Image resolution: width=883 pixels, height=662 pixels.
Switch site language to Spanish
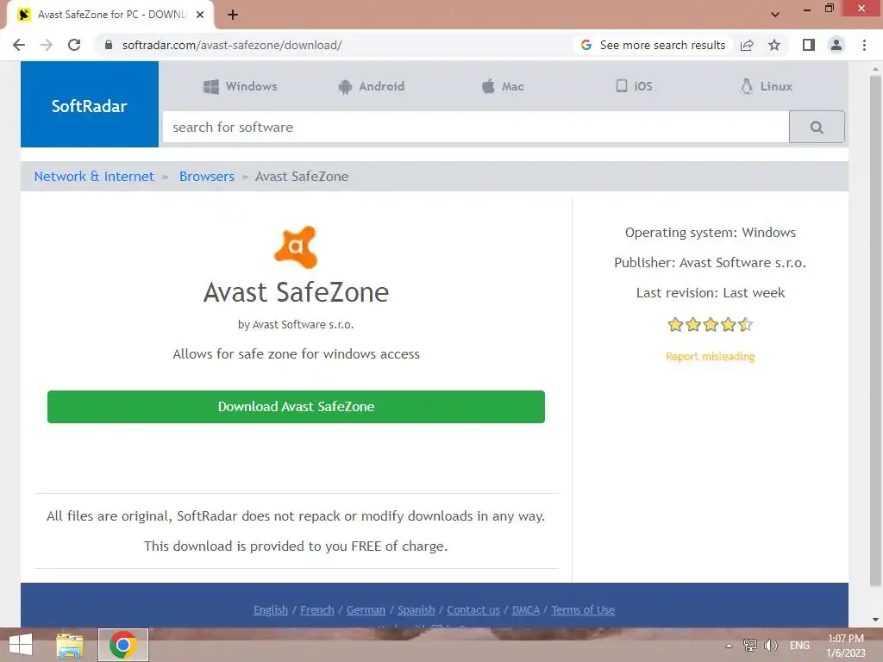416,609
